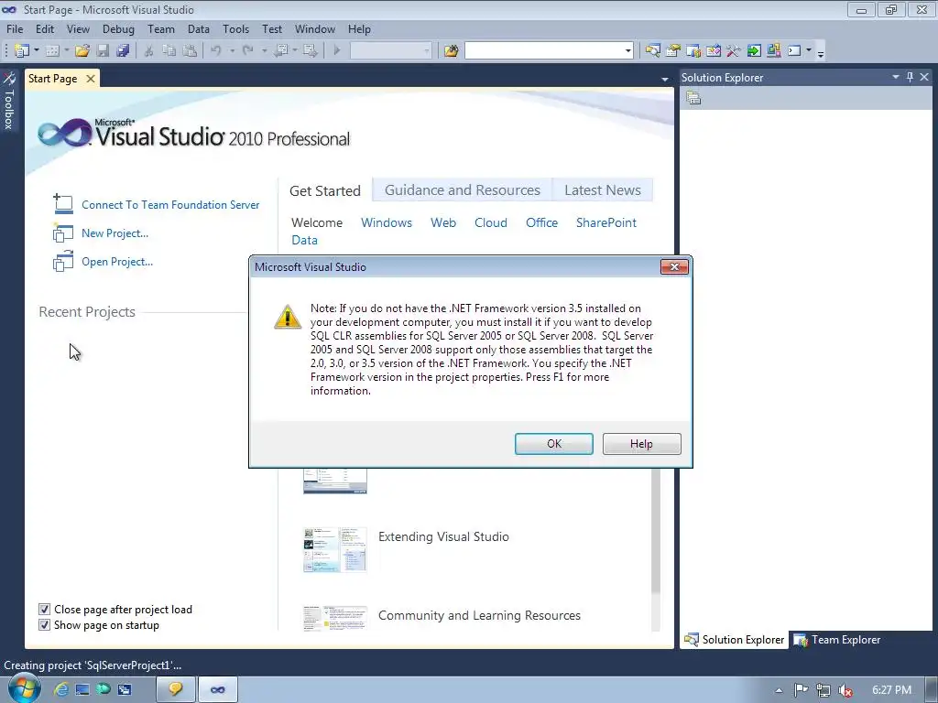Click the Cut scissors icon
The width and height of the screenshot is (938, 703).
tap(149, 51)
